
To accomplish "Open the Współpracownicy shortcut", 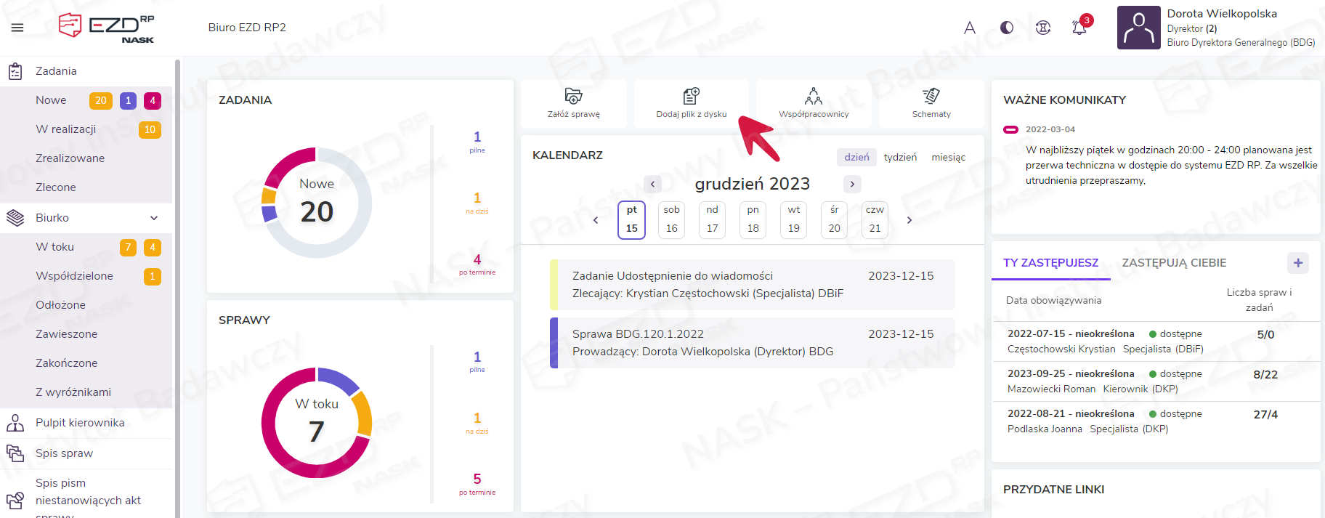I will [x=814, y=96].
